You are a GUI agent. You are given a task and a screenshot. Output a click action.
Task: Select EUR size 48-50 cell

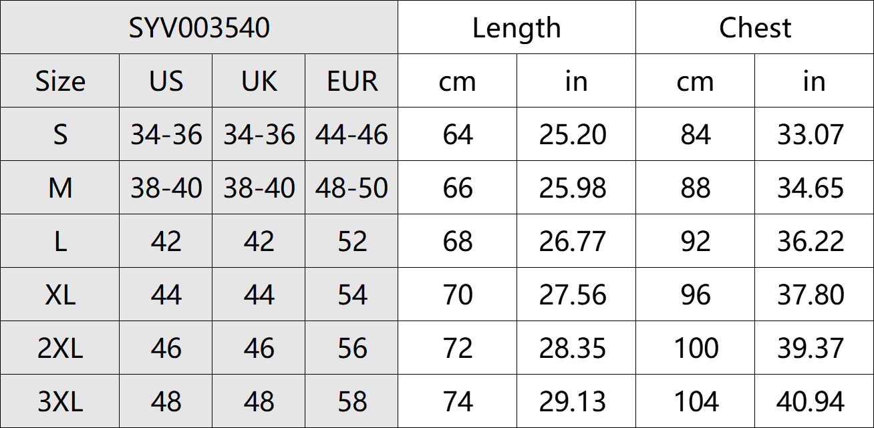click(351, 188)
